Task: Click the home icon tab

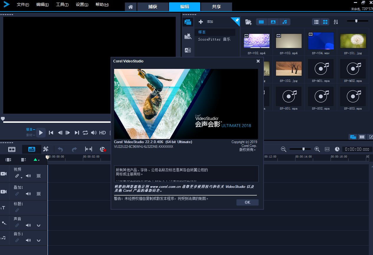Action: pos(131,7)
